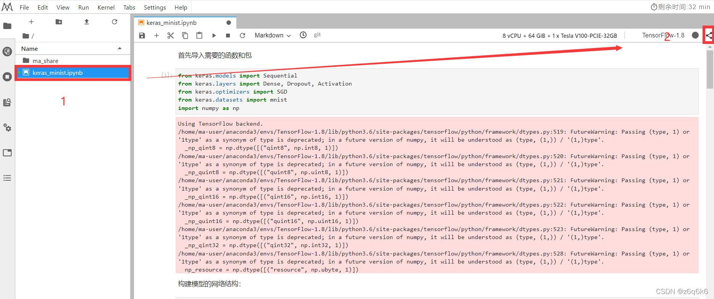This screenshot has width=714, height=299.
Task: Click the notebook vertical scrollbar thumb
Action: (x=710, y=69)
